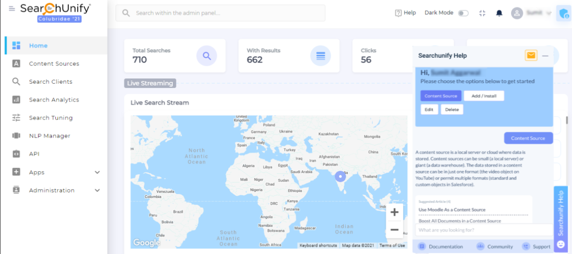This screenshot has height=254, width=572.
Task: Open Content Sources in the sidebar
Action: pos(54,64)
